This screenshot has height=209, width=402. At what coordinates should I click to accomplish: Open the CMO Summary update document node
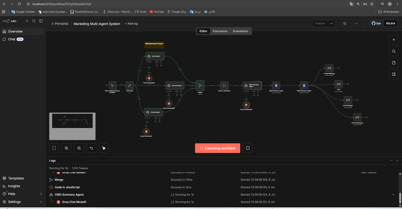tap(304, 85)
